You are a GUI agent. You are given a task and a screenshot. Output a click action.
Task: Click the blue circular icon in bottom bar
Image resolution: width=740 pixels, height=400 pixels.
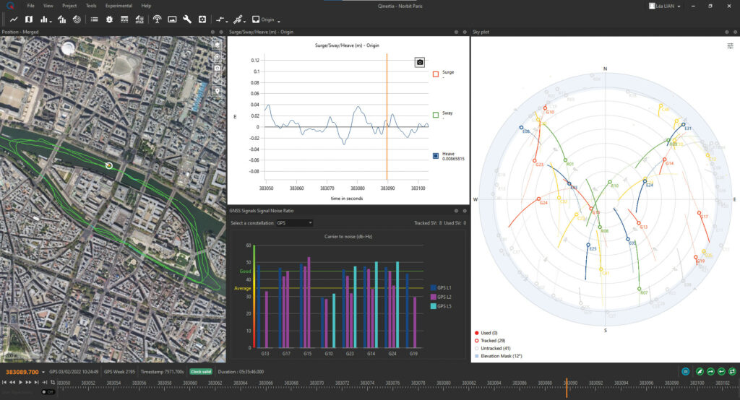686,372
